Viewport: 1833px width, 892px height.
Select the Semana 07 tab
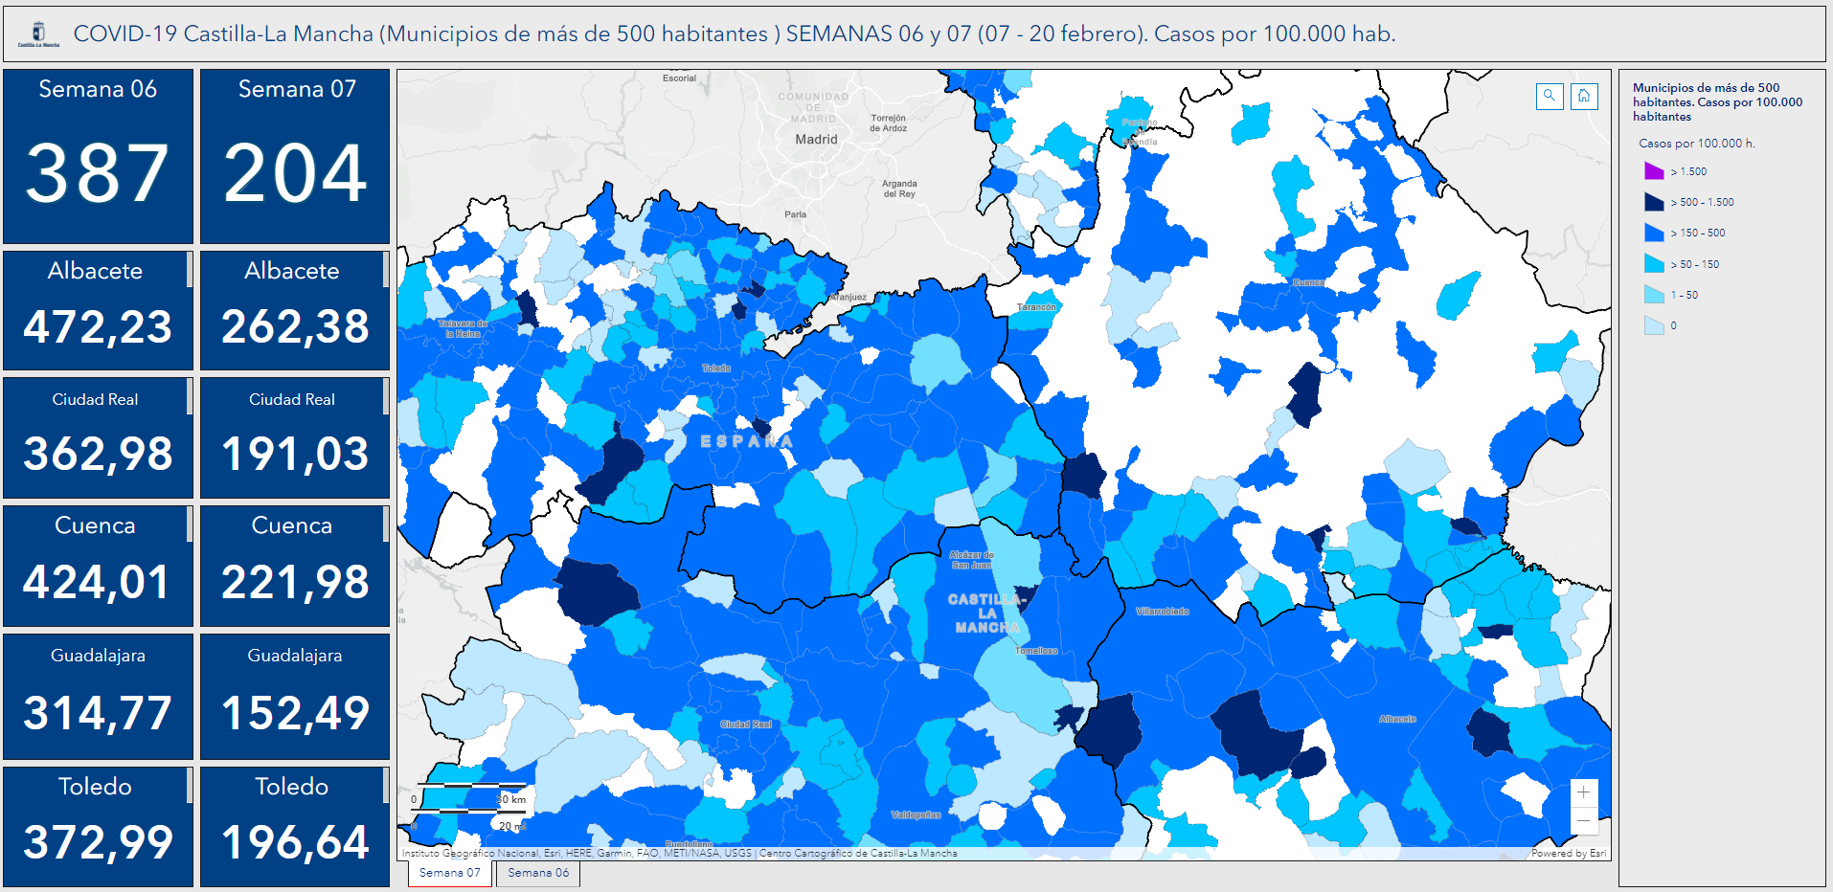coord(449,873)
